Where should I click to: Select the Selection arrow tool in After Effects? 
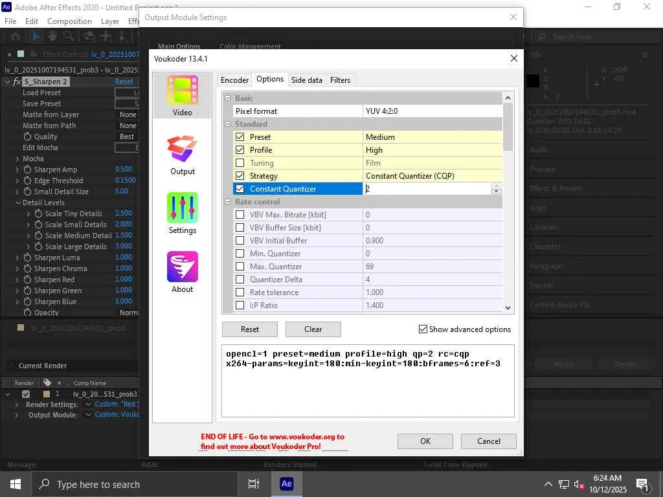pyautogui.click(x=36, y=37)
